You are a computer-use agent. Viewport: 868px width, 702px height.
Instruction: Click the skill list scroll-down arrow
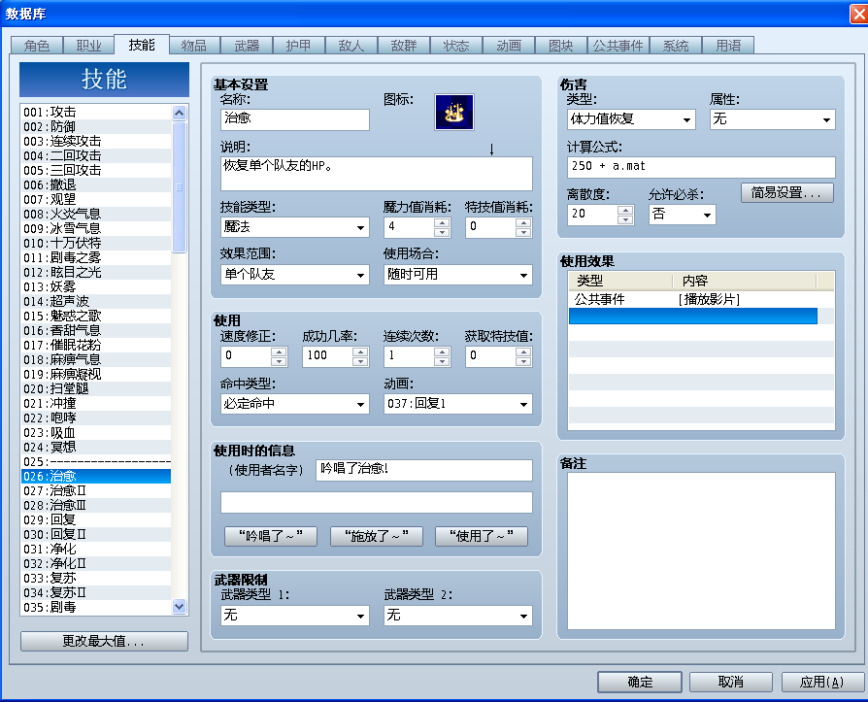click(179, 607)
